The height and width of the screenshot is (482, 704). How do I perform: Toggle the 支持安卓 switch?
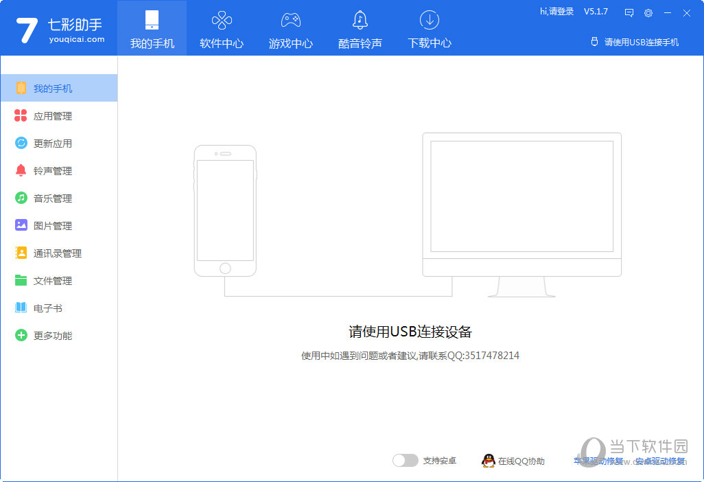click(x=405, y=461)
